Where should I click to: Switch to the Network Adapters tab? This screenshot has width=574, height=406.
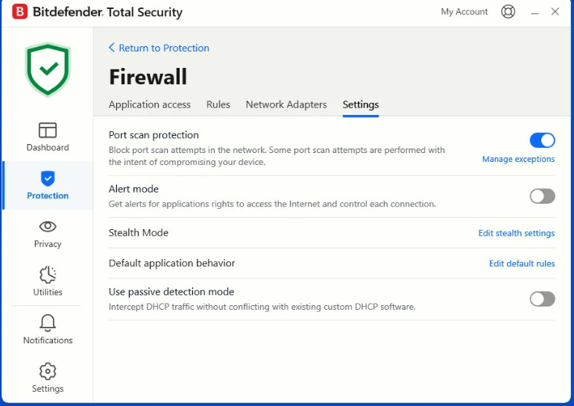286,104
